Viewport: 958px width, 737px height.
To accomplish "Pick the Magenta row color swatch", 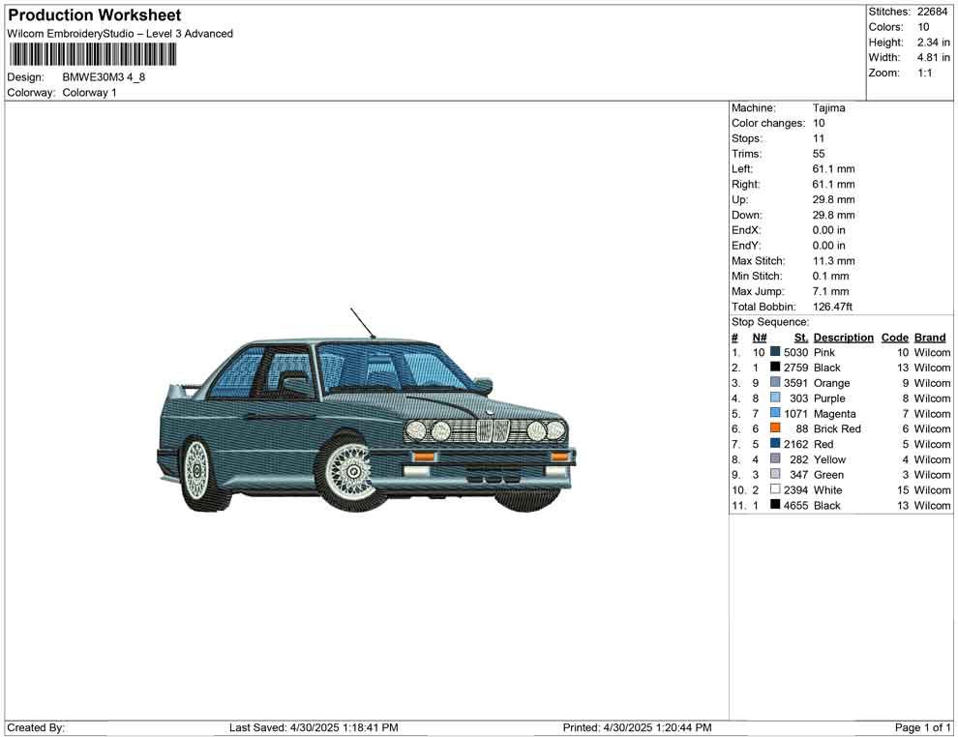I will pyautogui.click(x=775, y=414).
